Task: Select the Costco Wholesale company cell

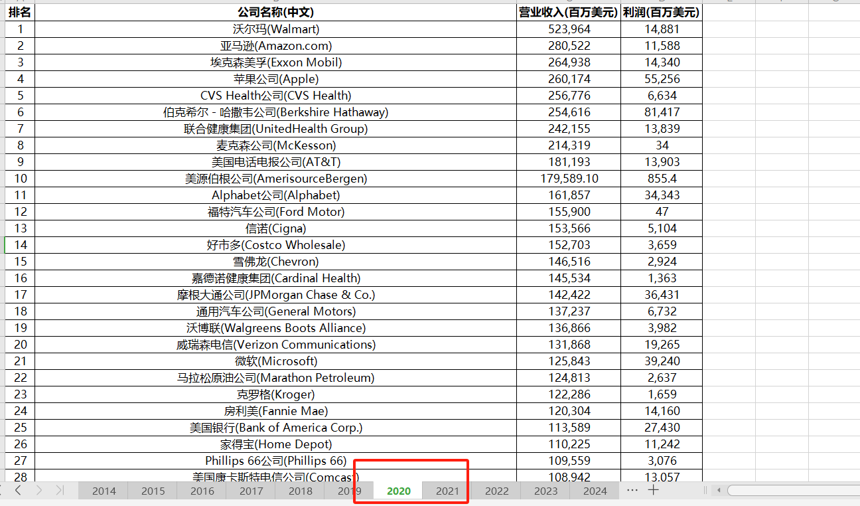Action: [x=275, y=245]
